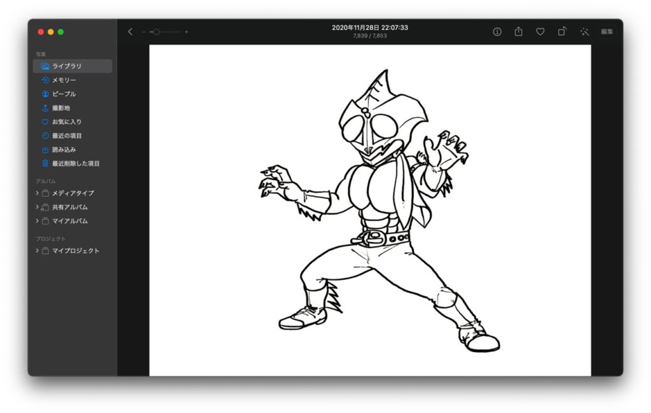Close the Photos window
This screenshot has width=651, height=413.
point(41,32)
